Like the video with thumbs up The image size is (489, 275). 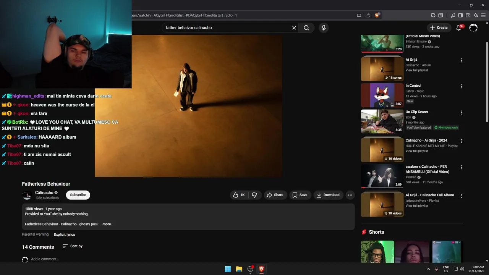click(239, 195)
